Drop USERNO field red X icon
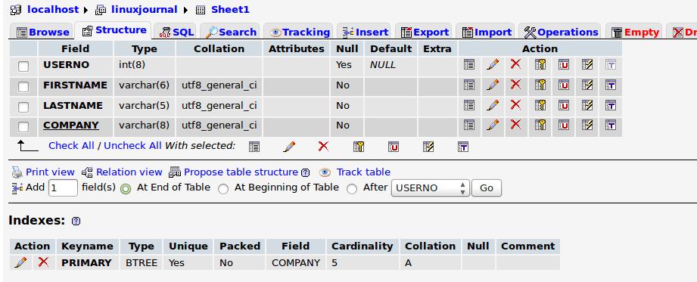 (x=515, y=64)
